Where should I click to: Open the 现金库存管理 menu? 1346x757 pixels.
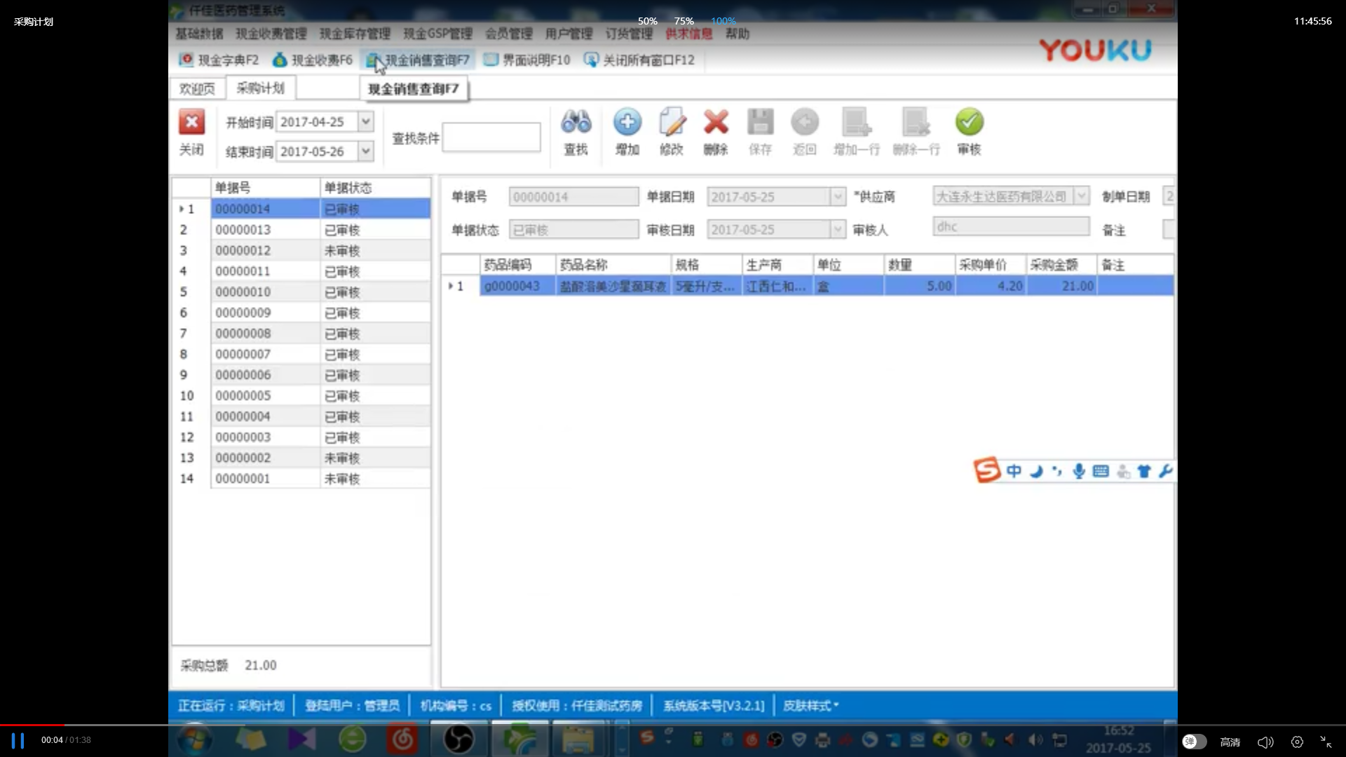[x=355, y=34]
